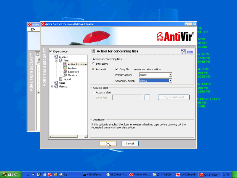
Task: Click the Start button
Action: coord(11,174)
